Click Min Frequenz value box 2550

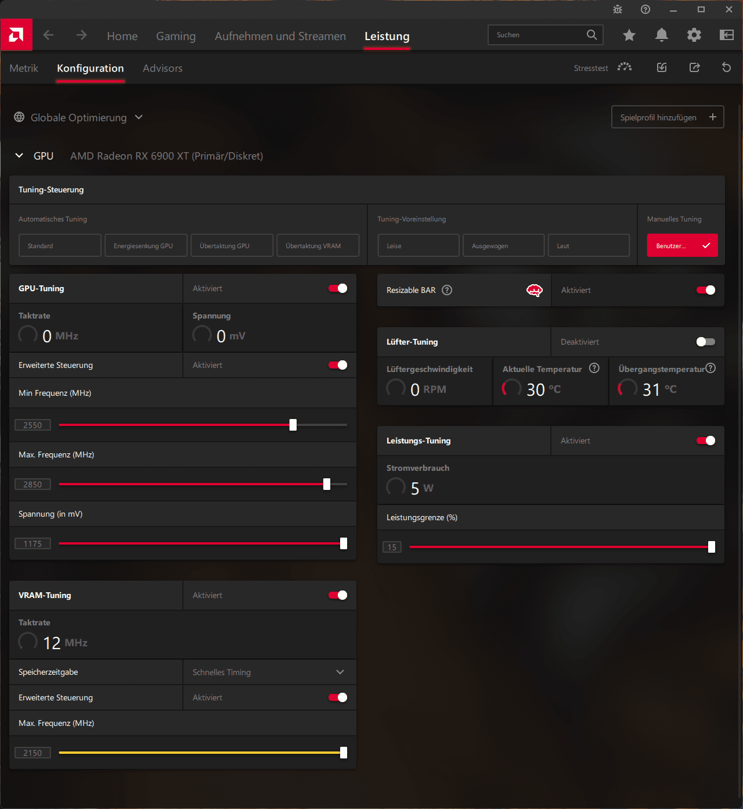click(x=33, y=425)
